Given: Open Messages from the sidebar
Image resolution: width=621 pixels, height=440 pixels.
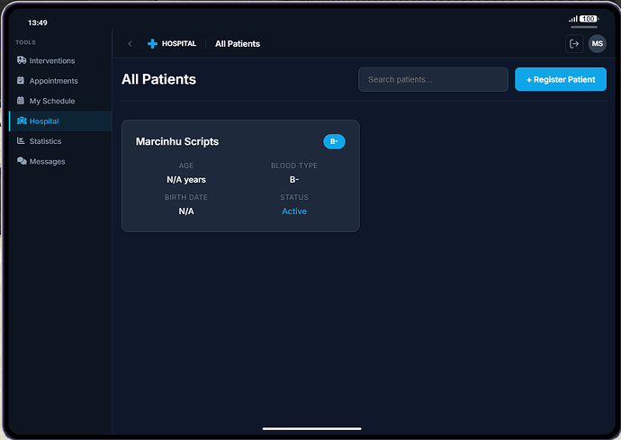Looking at the screenshot, I should click(x=47, y=161).
